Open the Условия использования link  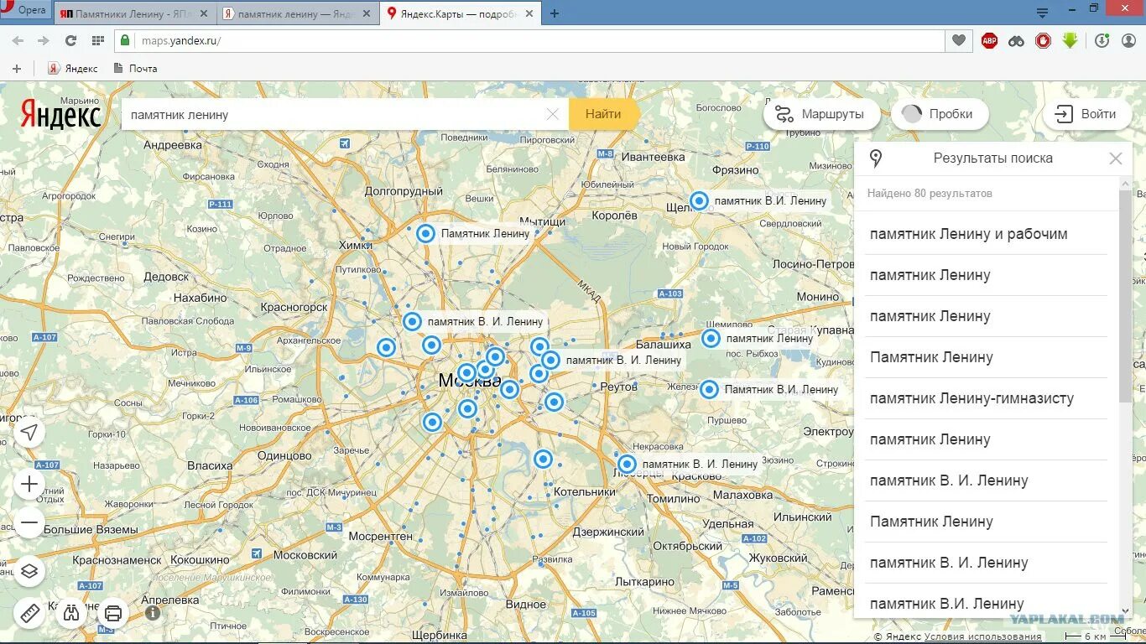pos(982,636)
